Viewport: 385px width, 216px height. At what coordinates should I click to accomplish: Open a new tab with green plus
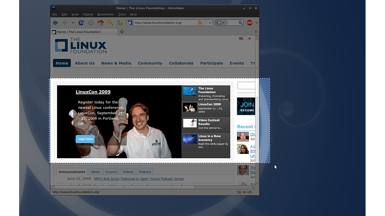[x=122, y=32]
